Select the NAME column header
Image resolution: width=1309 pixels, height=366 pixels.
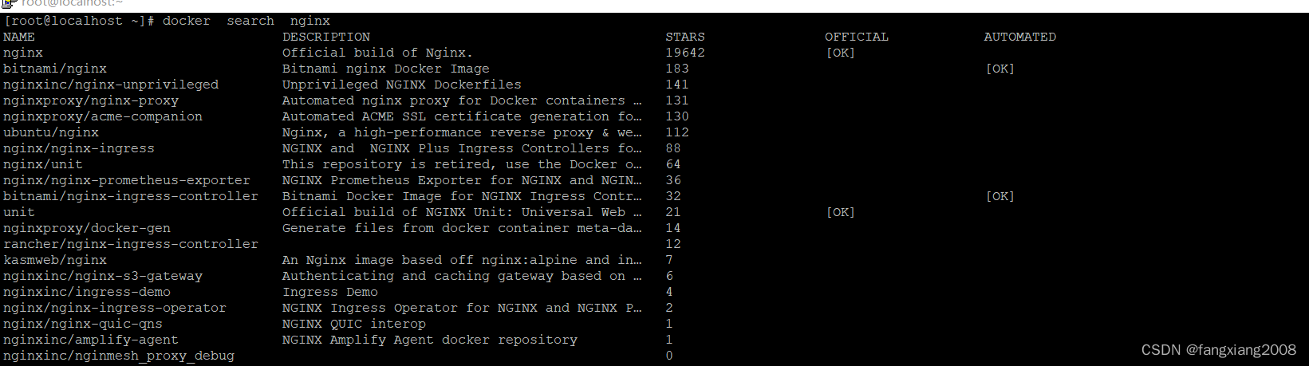point(19,37)
